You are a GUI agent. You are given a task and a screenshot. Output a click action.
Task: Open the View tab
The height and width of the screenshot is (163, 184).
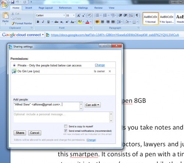(x=112, y=8)
